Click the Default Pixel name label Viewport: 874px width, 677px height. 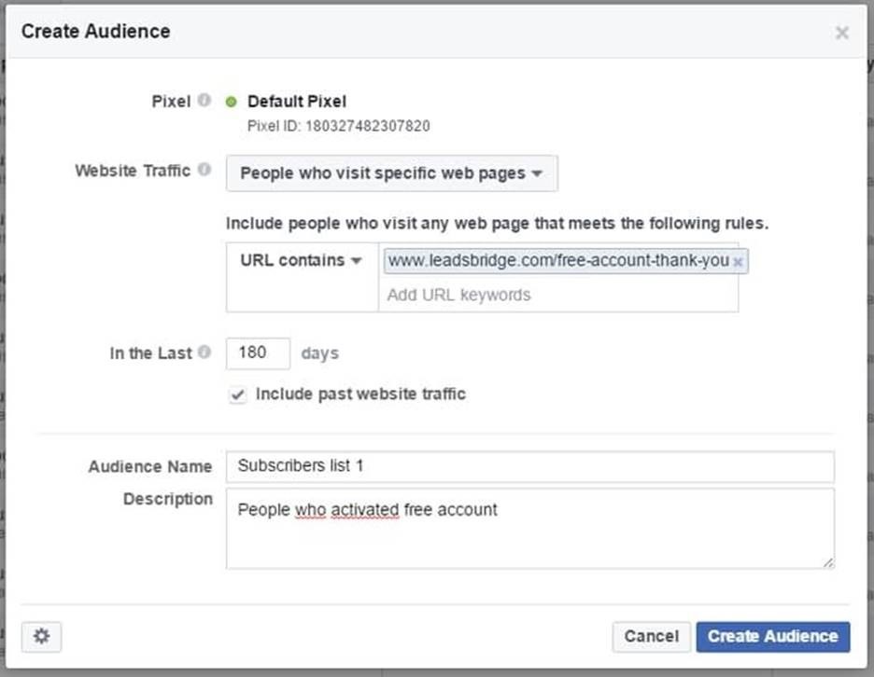click(x=296, y=102)
